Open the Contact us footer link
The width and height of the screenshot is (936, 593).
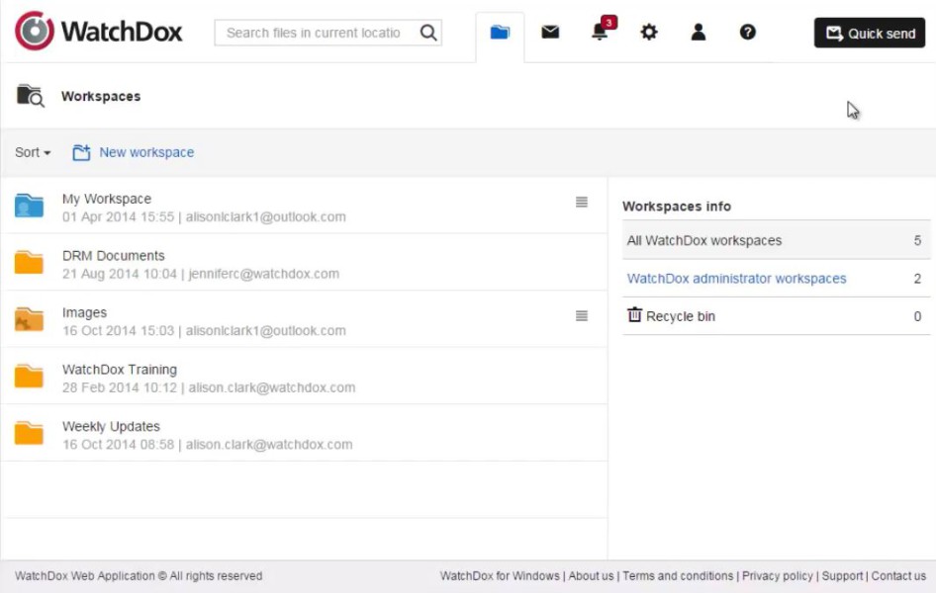(x=898, y=576)
